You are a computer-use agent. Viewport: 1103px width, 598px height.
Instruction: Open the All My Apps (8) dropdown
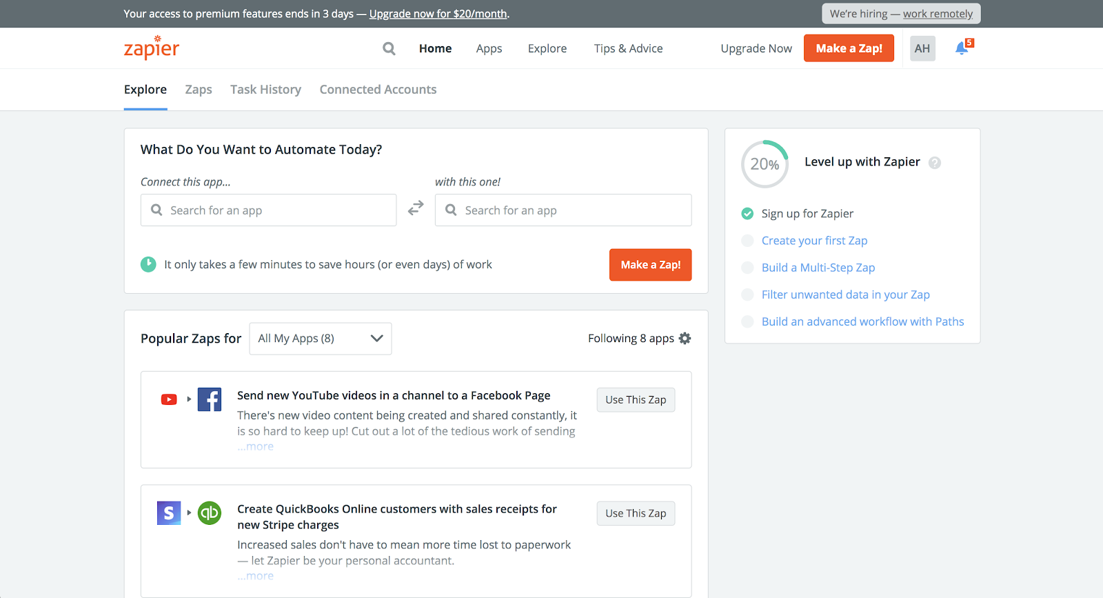(321, 339)
